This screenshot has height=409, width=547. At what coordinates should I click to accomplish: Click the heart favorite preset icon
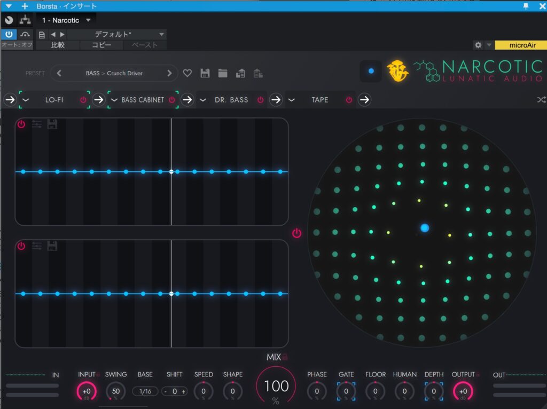[x=187, y=73]
